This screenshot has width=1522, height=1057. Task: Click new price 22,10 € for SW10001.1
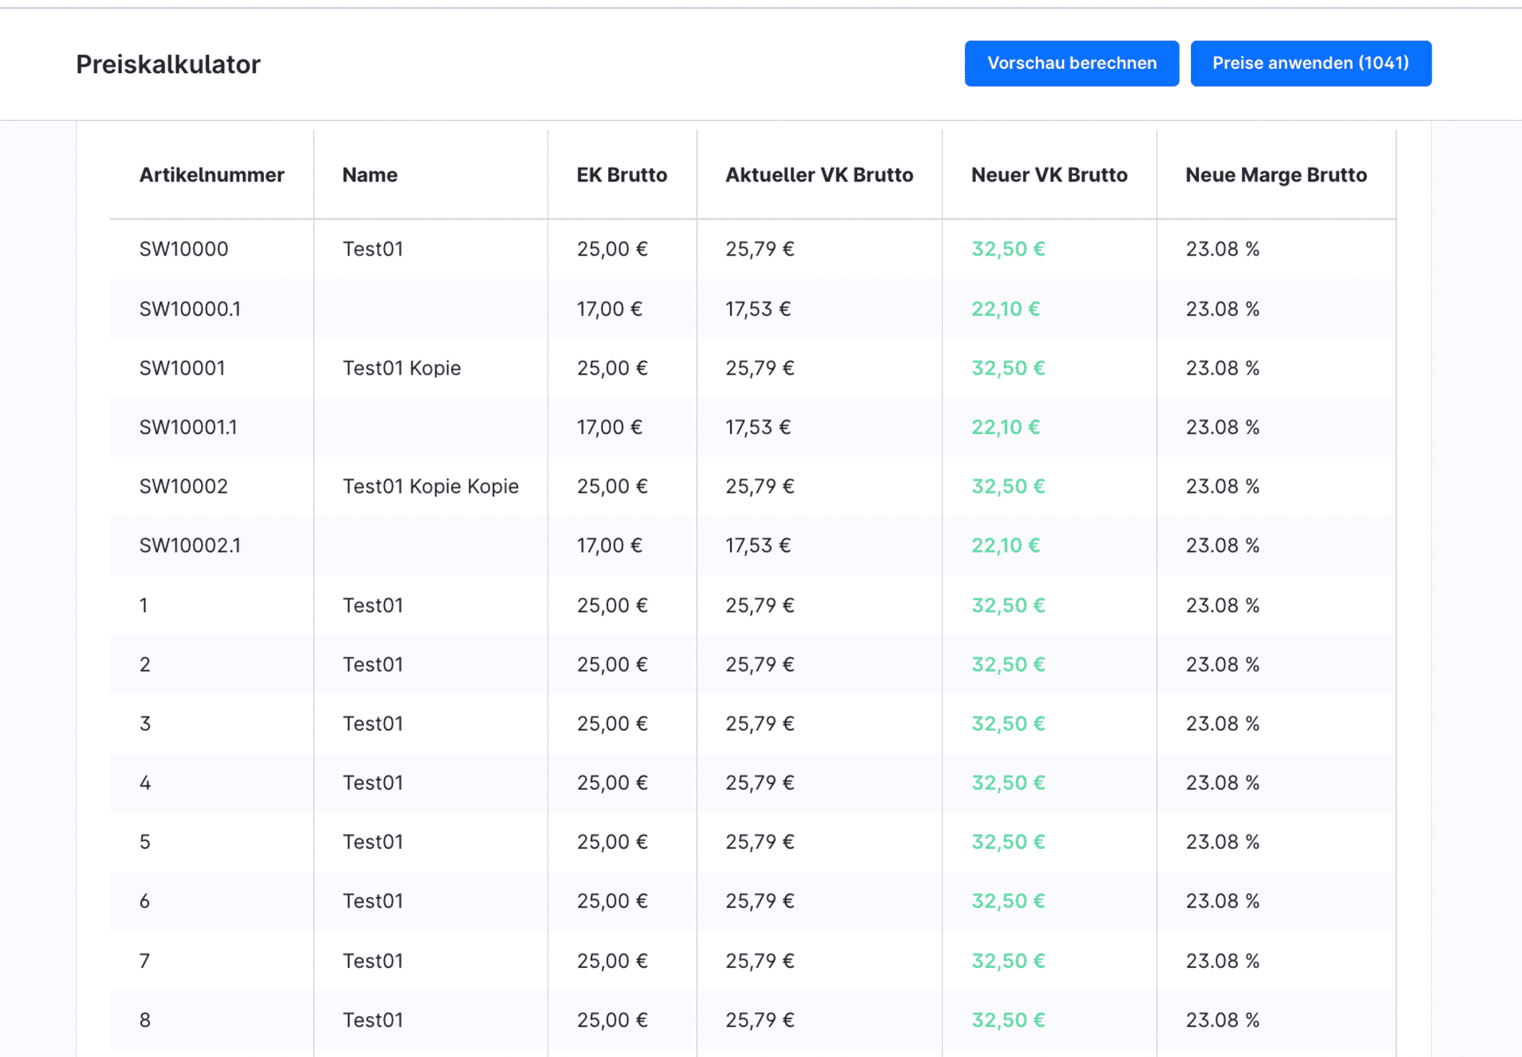pos(1006,427)
